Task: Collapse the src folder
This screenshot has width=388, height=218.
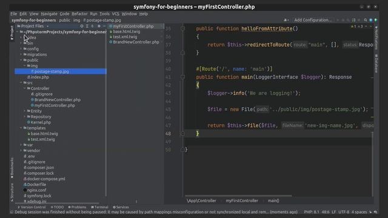Action: [x=21, y=83]
